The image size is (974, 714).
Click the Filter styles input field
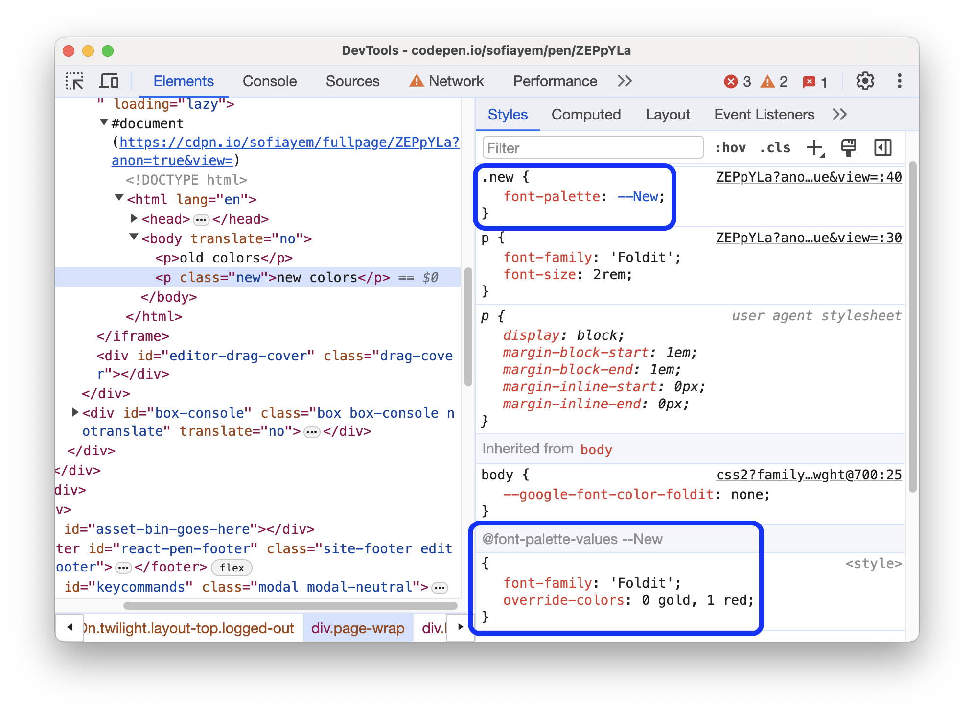(x=589, y=147)
